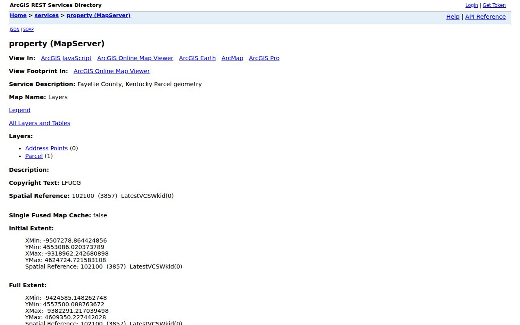
Task: View in ArcGIS JavaScript
Action: pos(66,58)
